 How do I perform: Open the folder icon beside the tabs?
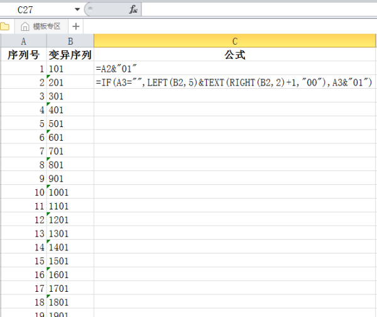5,26
